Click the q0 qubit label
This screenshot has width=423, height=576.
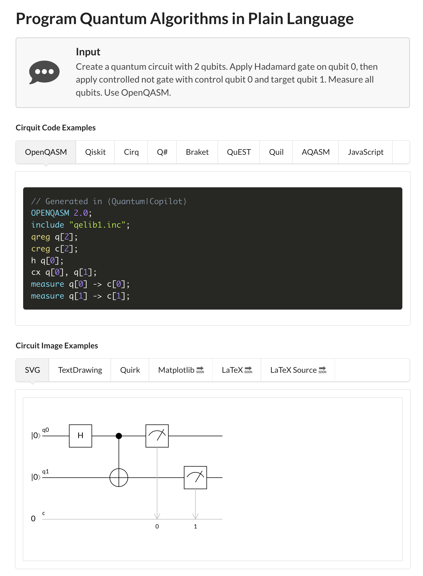pyautogui.click(x=46, y=430)
